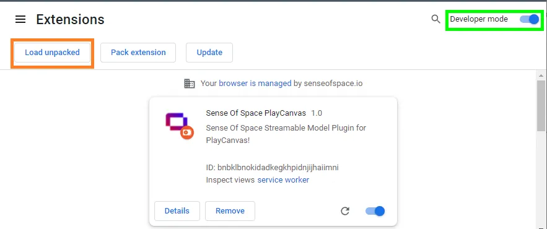The height and width of the screenshot is (229, 547).
Task: Click the Update button
Action: [x=209, y=53]
